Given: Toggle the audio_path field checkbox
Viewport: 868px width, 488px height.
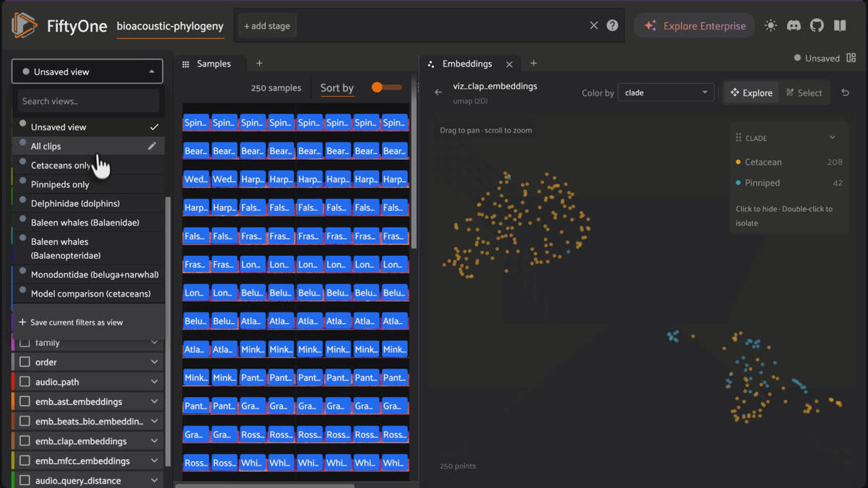Looking at the screenshot, I should tap(25, 382).
